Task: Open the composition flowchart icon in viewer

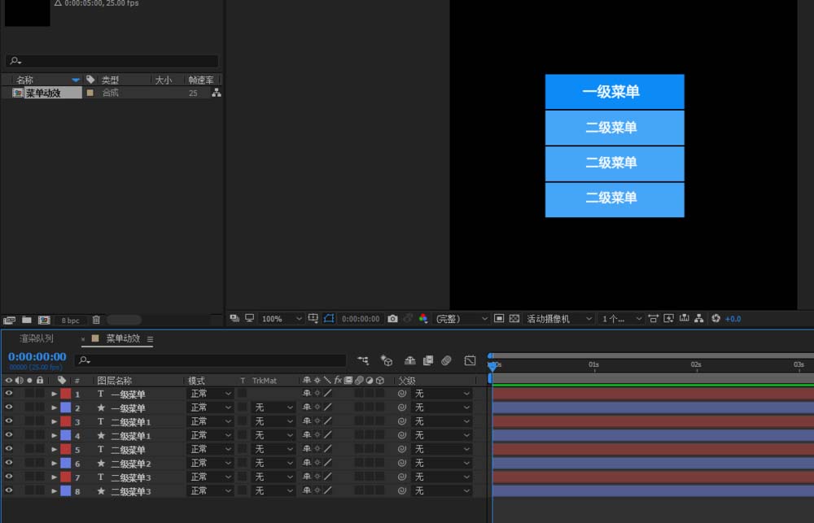Action: 699,319
